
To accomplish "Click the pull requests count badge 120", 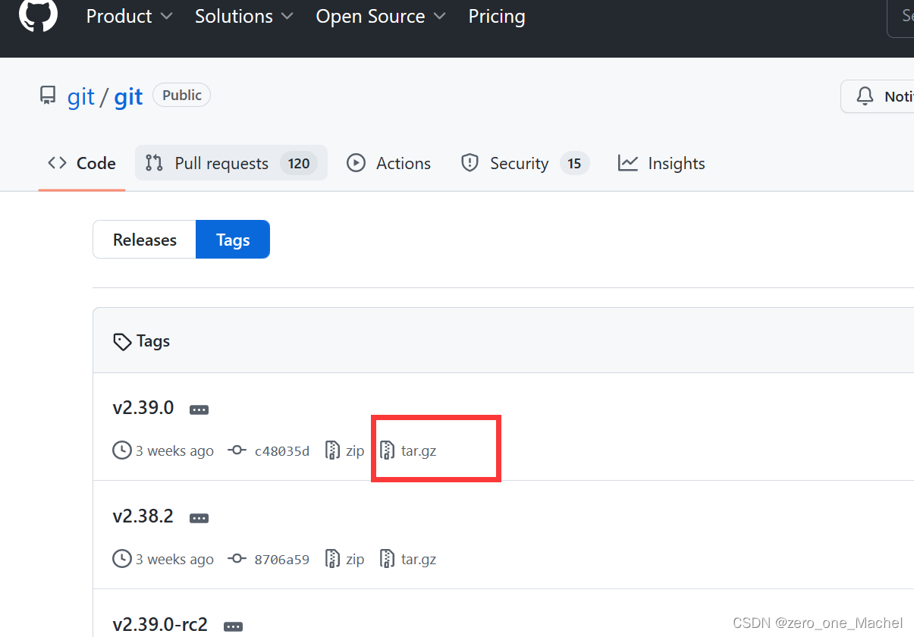I will point(299,163).
